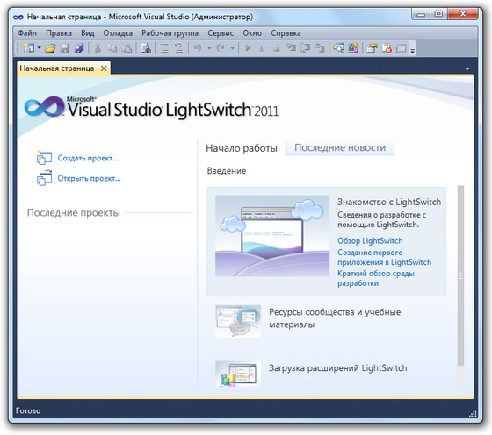Expand Ресурсы сообщества и учебные материалы section
The image size is (492, 435).
[x=335, y=318]
